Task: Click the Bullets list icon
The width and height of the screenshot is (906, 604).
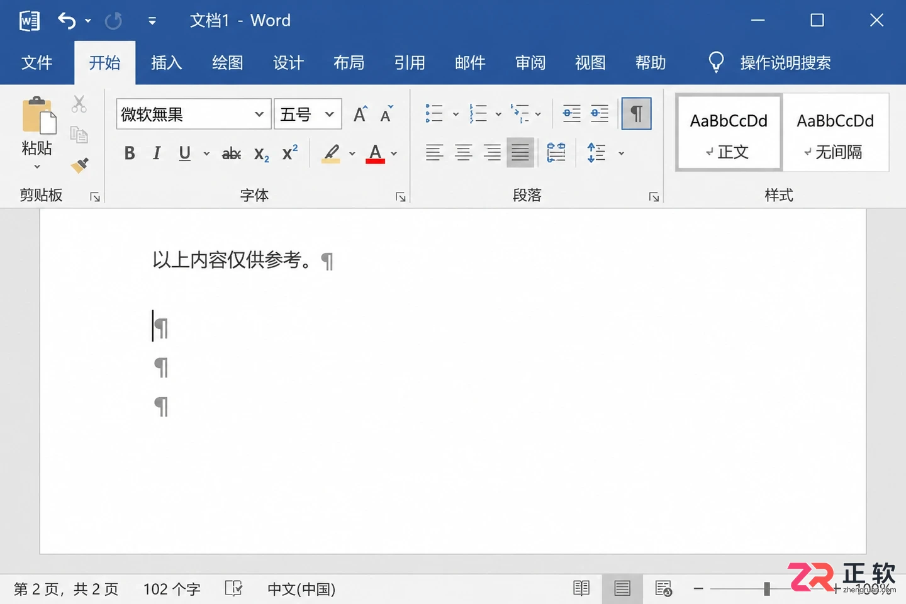Action: coord(434,114)
